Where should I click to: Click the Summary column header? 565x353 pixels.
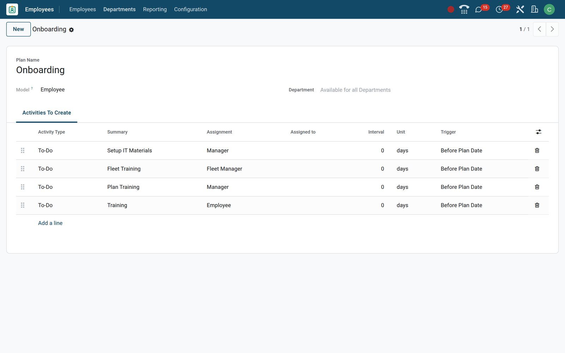(x=117, y=132)
